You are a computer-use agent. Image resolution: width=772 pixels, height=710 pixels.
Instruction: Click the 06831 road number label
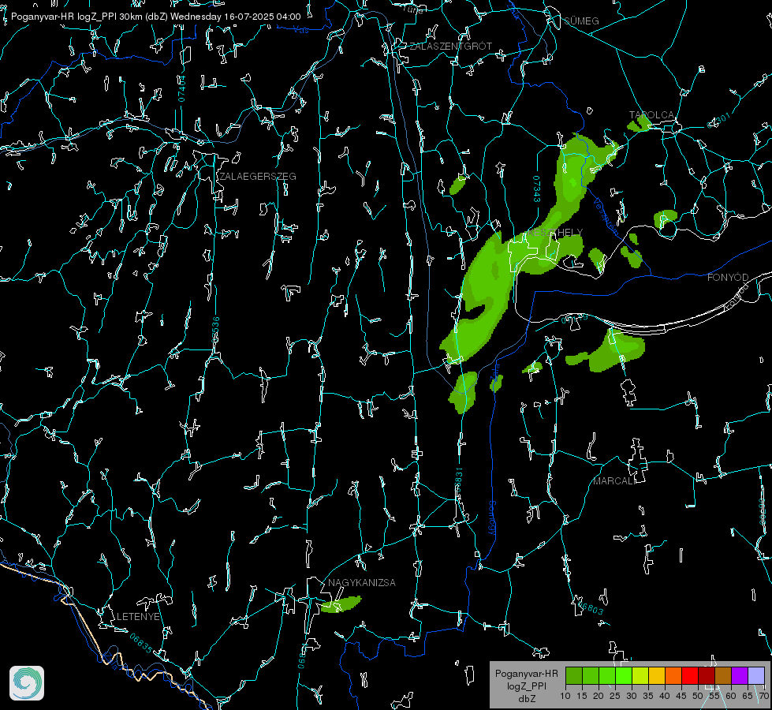459,480
